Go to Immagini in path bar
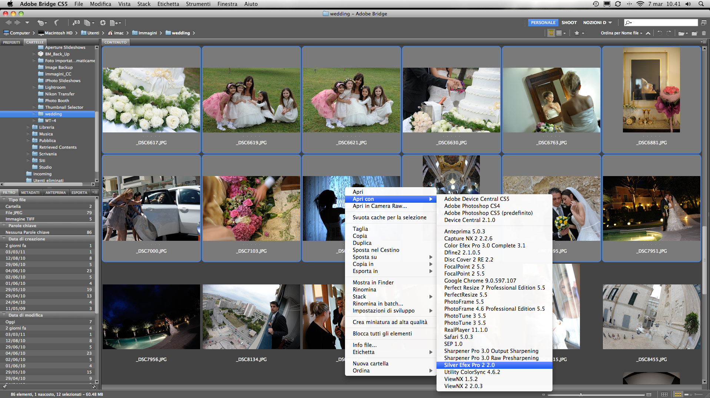Image resolution: width=710 pixels, height=398 pixels. (x=145, y=33)
